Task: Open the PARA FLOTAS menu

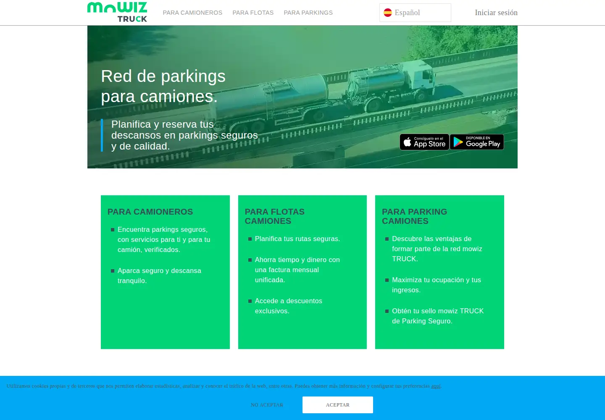Action: click(253, 13)
